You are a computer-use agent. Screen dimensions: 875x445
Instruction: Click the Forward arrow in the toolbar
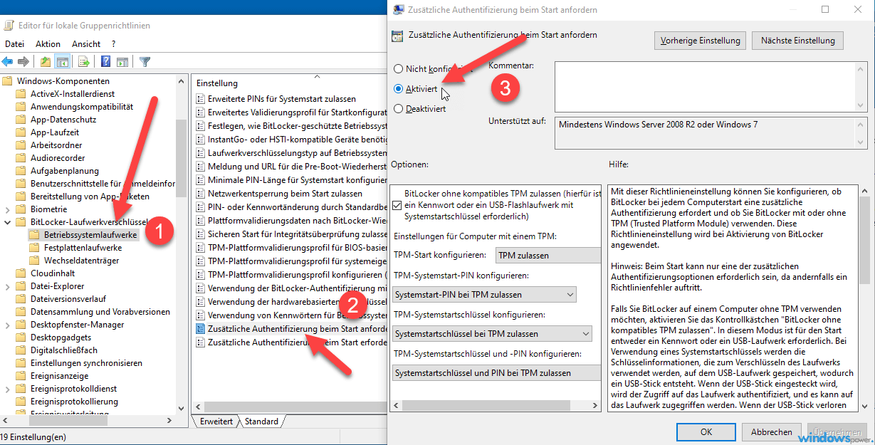coord(23,62)
